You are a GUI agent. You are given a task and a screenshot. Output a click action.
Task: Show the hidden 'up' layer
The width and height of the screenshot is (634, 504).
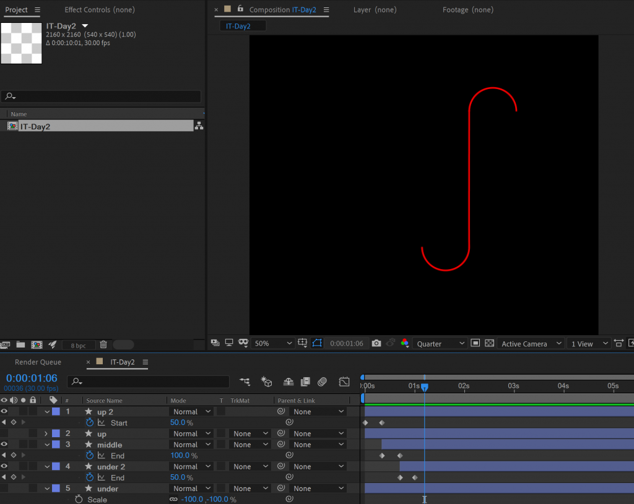4,434
